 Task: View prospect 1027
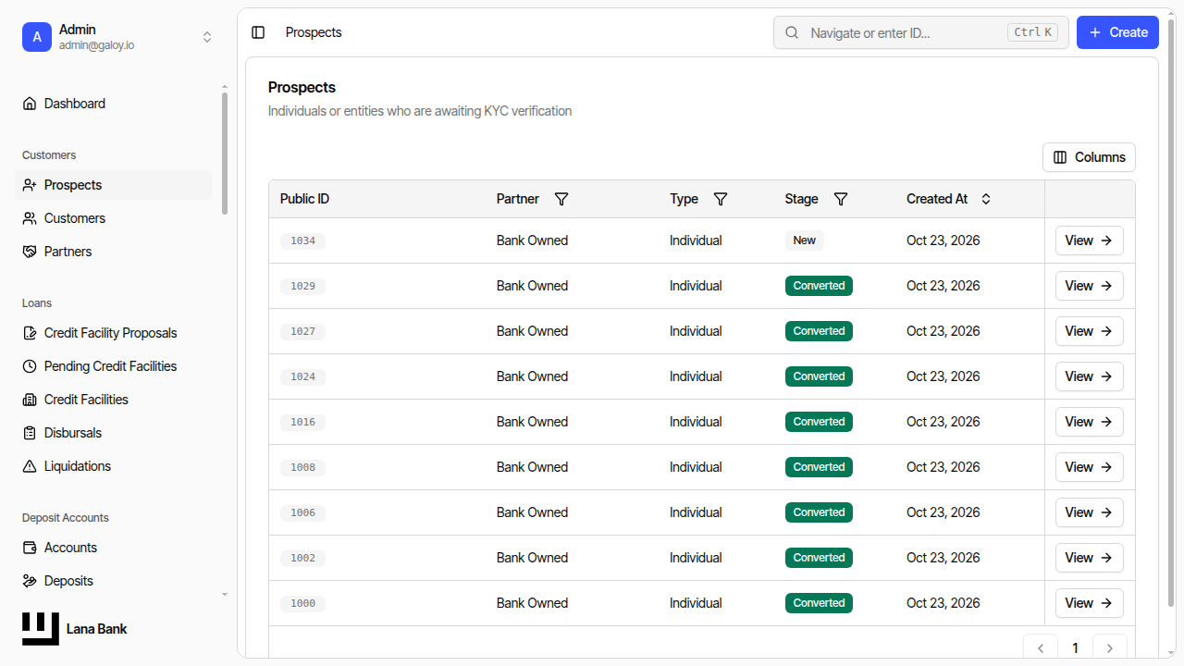click(x=1089, y=331)
